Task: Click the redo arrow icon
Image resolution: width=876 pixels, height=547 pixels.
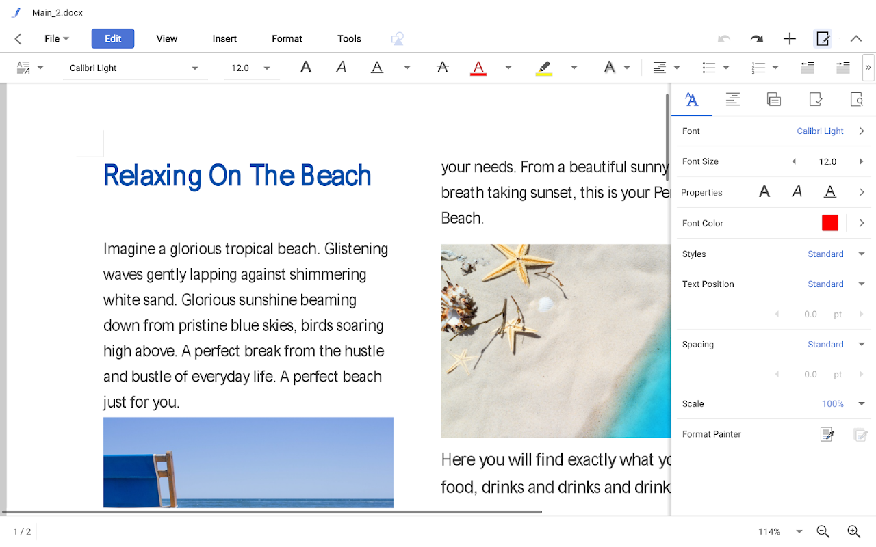Action: (x=756, y=39)
